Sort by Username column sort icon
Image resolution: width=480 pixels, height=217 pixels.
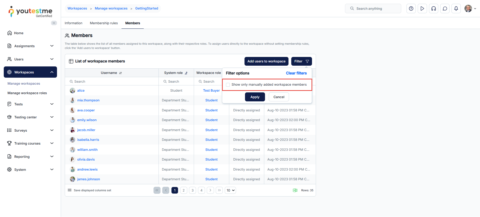coord(120,73)
